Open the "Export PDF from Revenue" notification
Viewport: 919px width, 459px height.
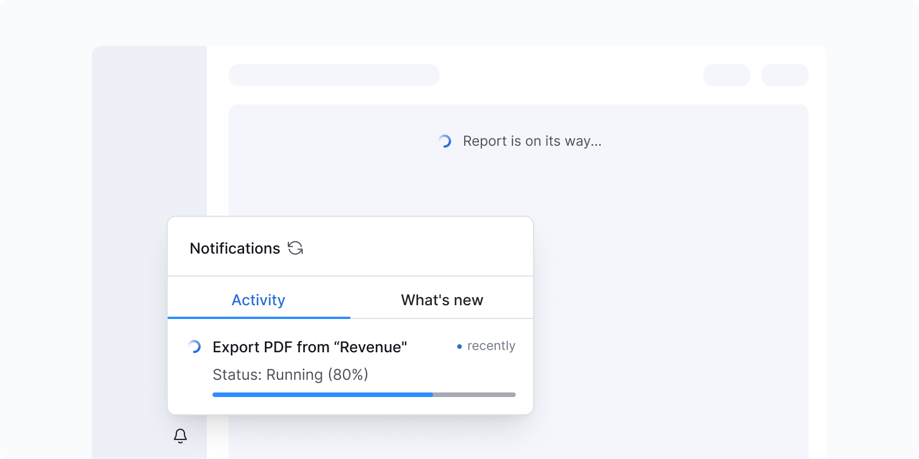coord(350,367)
